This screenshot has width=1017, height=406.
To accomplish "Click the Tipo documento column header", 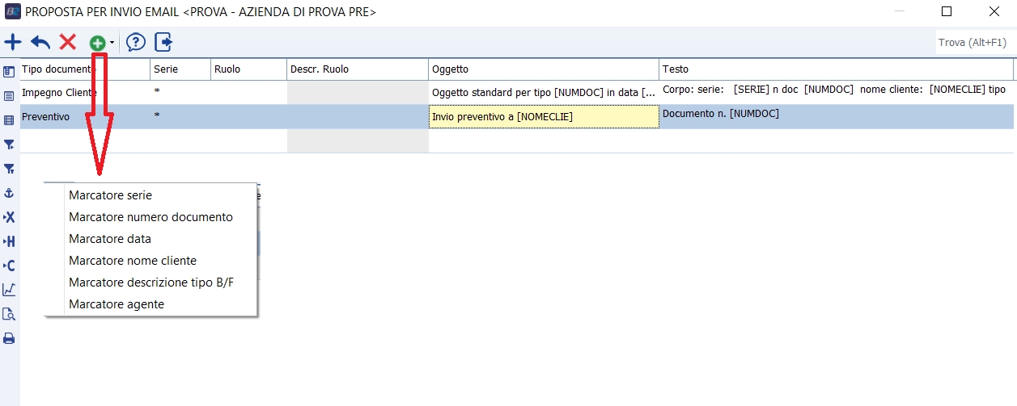I will click(x=85, y=69).
